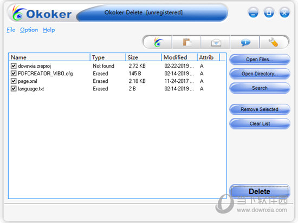The width and height of the screenshot is (298, 223).
Task: Click the clipboard paste toolbar icon
Action: tap(187, 42)
